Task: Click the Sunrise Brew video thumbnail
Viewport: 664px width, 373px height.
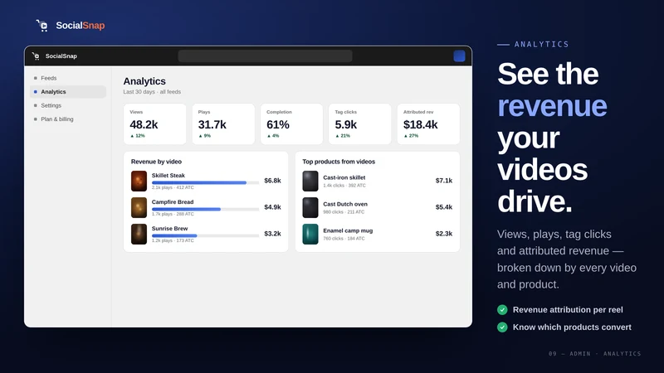Action: click(139, 234)
